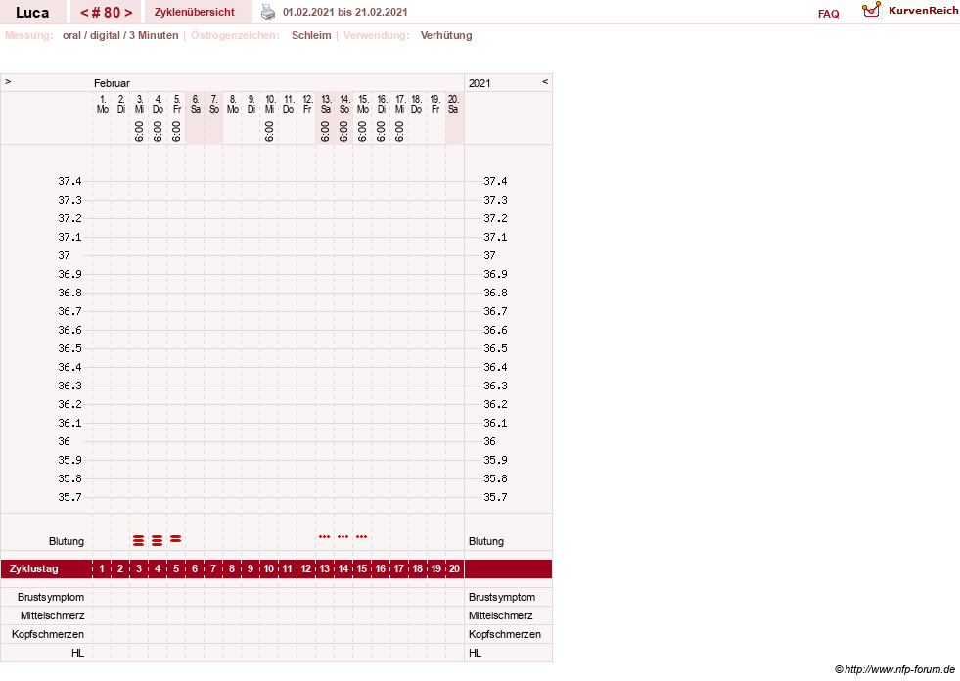
Task: Click left Brustsymptom row label
Action: pyautogui.click(x=51, y=597)
